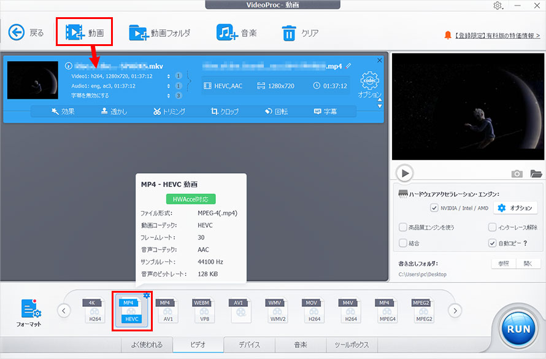This screenshot has height=359, width=546.
Task: Enable the 高品質エンジンを使う checkbox
Action: [x=404, y=227]
